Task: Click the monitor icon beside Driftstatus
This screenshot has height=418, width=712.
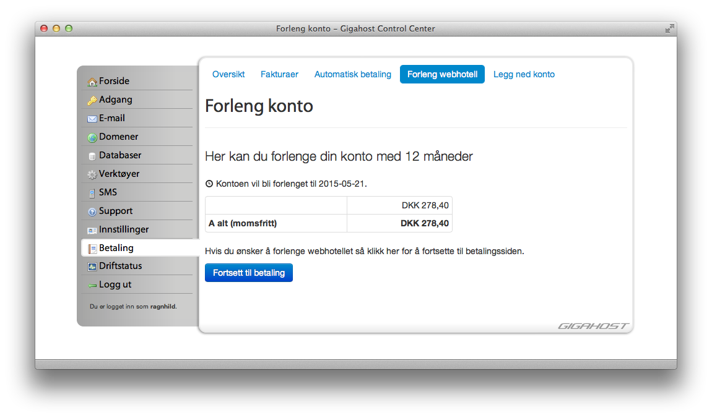Action: coord(92,267)
